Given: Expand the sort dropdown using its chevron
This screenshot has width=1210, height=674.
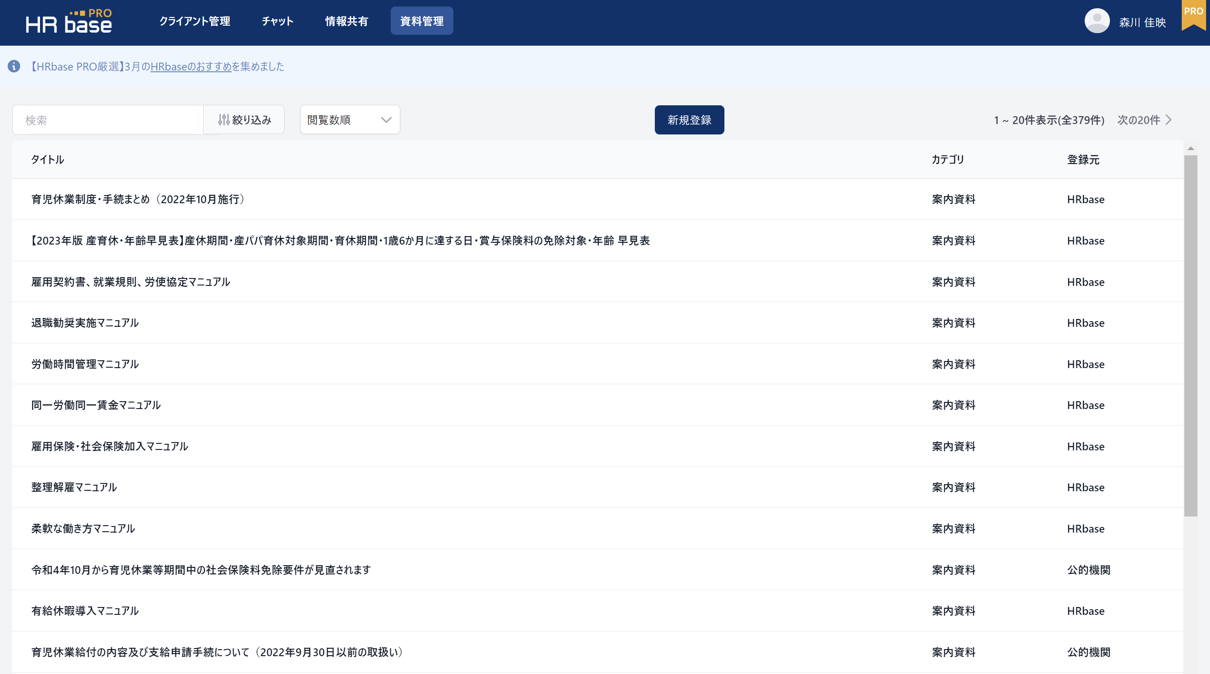Looking at the screenshot, I should coord(386,120).
